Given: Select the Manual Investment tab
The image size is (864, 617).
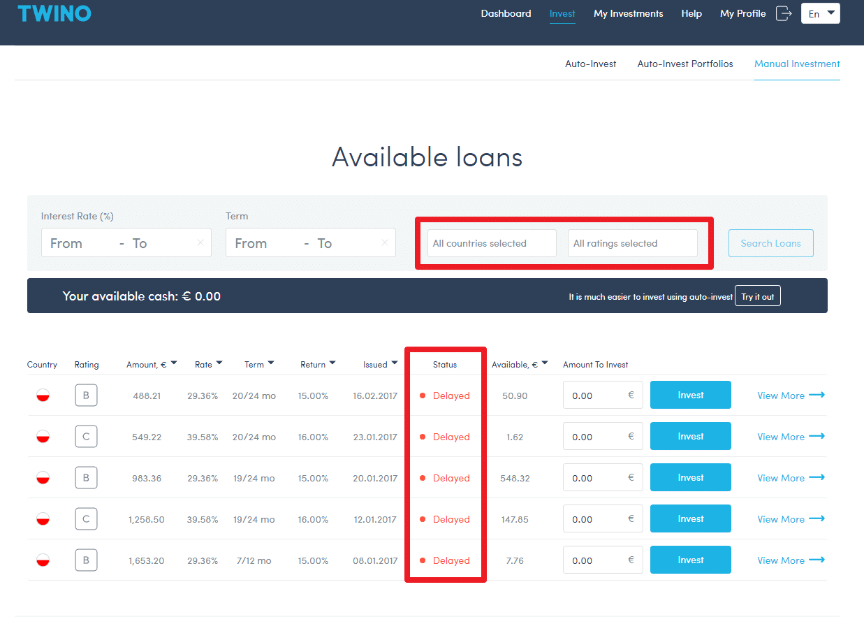Looking at the screenshot, I should tap(797, 64).
